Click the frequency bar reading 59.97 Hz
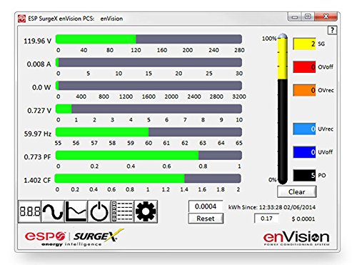This screenshot has height=265, width=357. coord(149,132)
